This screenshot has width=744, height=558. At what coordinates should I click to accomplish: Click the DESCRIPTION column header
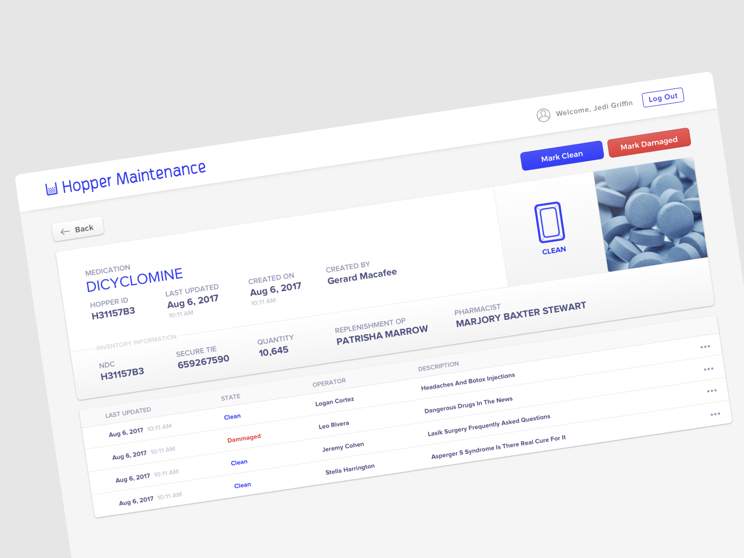pyautogui.click(x=438, y=366)
